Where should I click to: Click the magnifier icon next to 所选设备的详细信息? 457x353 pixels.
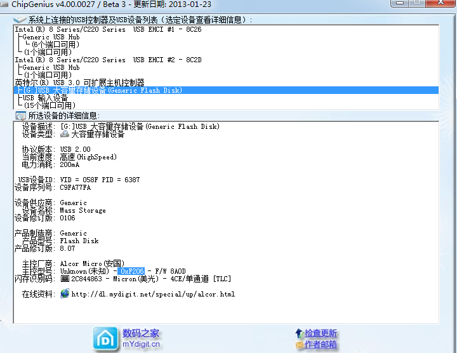pos(20,116)
